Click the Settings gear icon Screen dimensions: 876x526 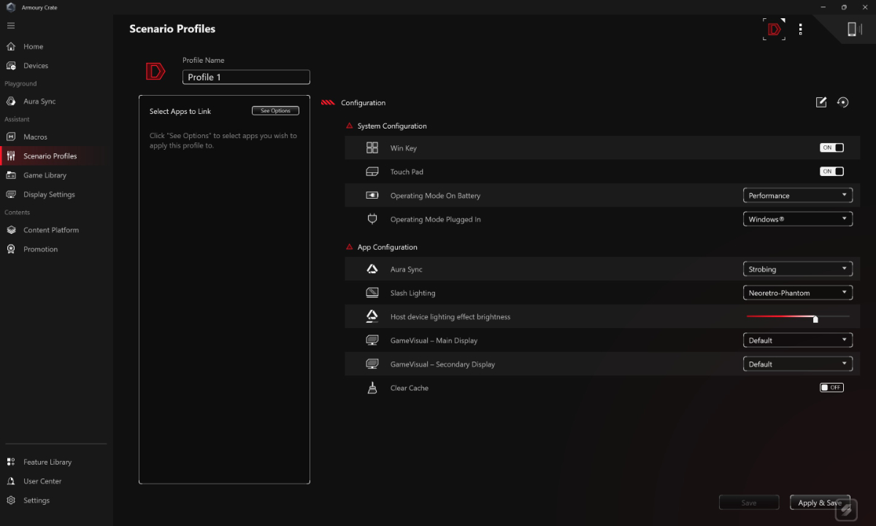pos(11,500)
